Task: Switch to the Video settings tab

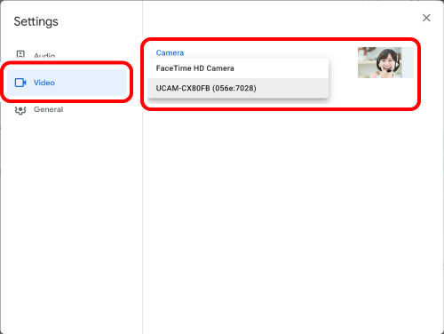Action: pyautogui.click(x=67, y=83)
